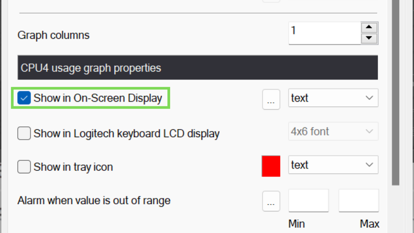
Task: Click the Graph columns label
Action: [x=53, y=35]
